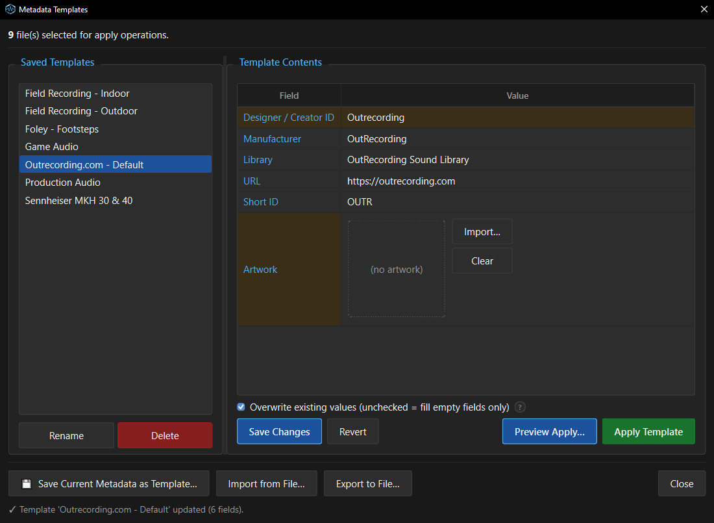Click the template updated status message
This screenshot has width=714, height=523.
coord(126,510)
